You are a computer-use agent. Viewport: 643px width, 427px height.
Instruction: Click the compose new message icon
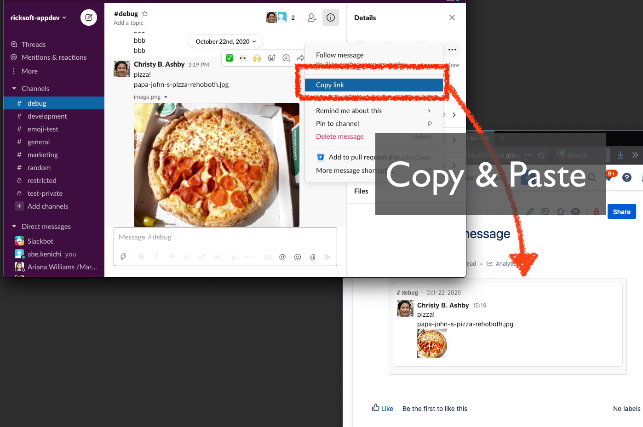coord(89,17)
